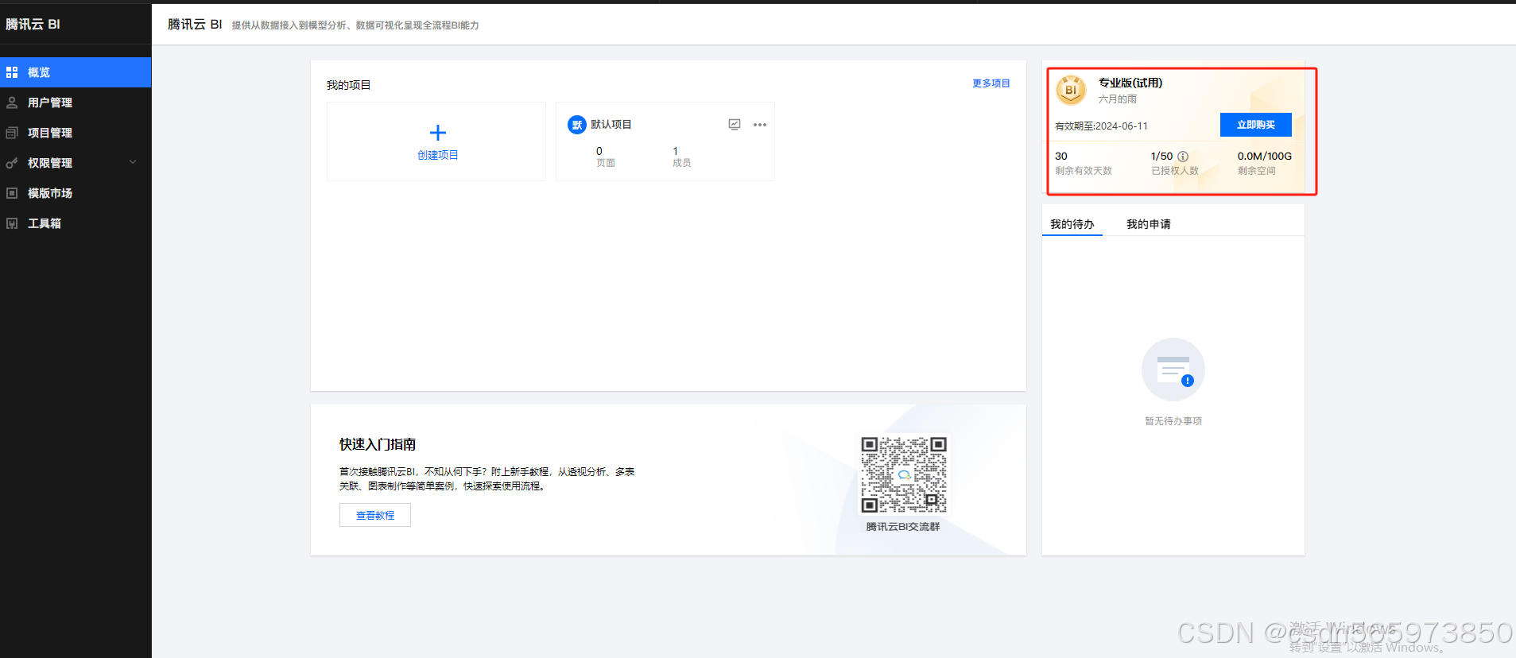Image resolution: width=1516 pixels, height=658 pixels.
Task: Click the 查看教程 button
Action: [375, 515]
